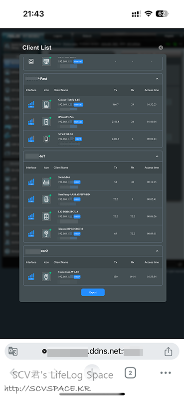Tap the battery indicator in status bar
Viewport: 184px width, 399px height.
163,14
